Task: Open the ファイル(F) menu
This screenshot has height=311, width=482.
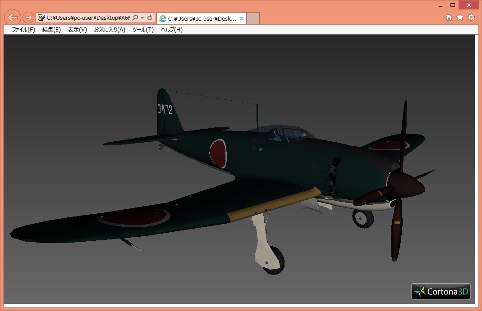Action: (x=23, y=30)
